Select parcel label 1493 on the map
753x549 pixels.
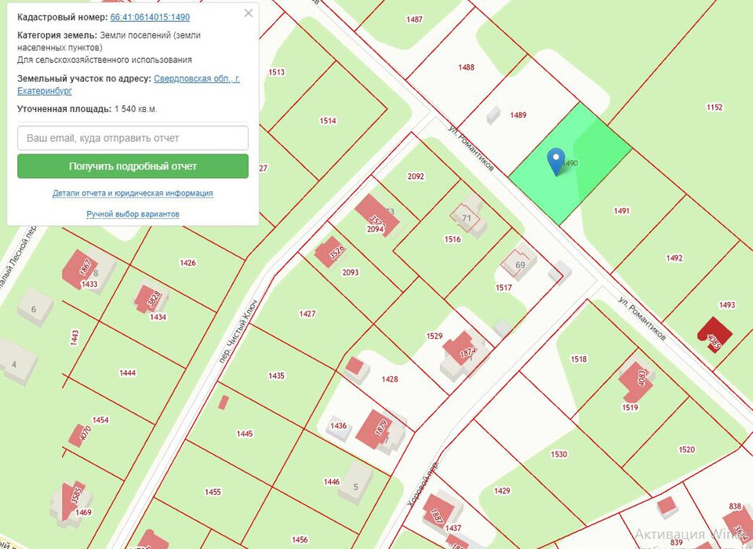coord(726,305)
